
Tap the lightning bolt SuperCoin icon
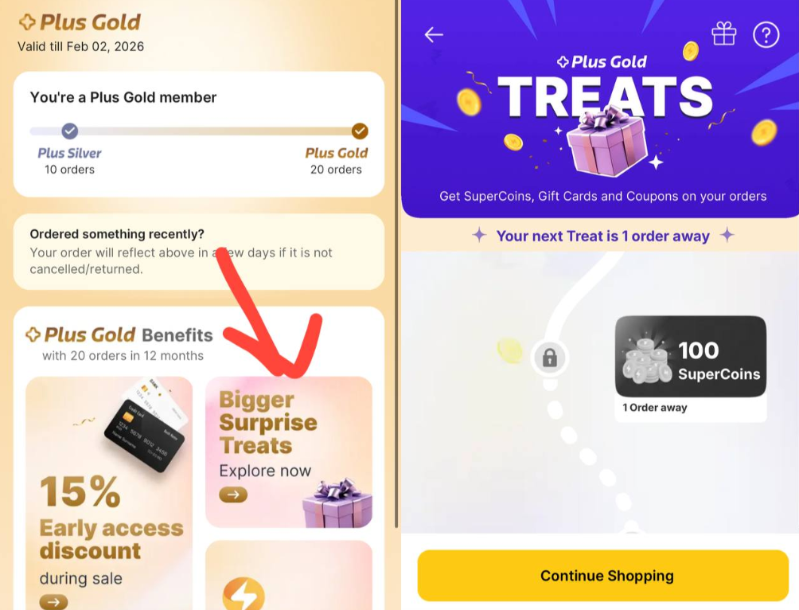[244, 594]
